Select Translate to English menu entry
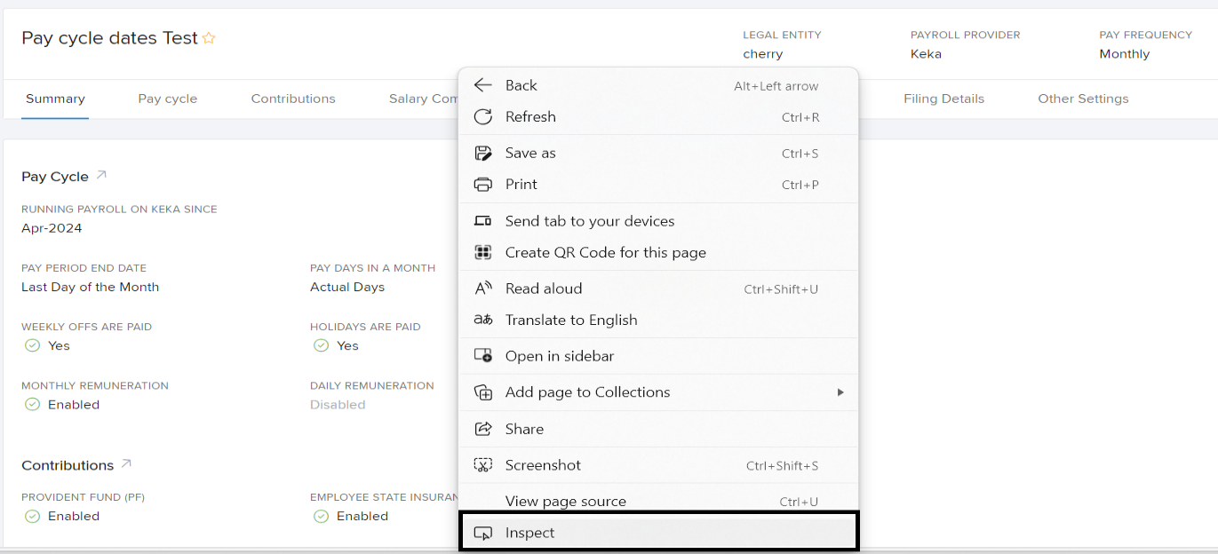 pos(570,320)
